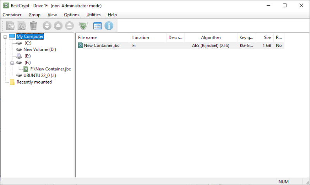Click the New Volume D: drive icon

19,50
